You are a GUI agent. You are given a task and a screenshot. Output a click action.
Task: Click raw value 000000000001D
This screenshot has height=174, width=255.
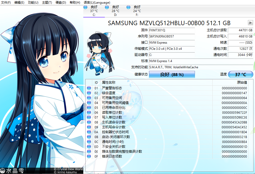click(234, 147)
